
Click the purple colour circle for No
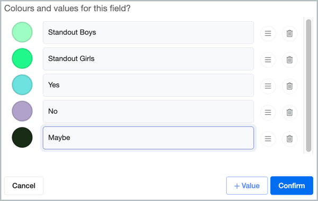pos(22,111)
